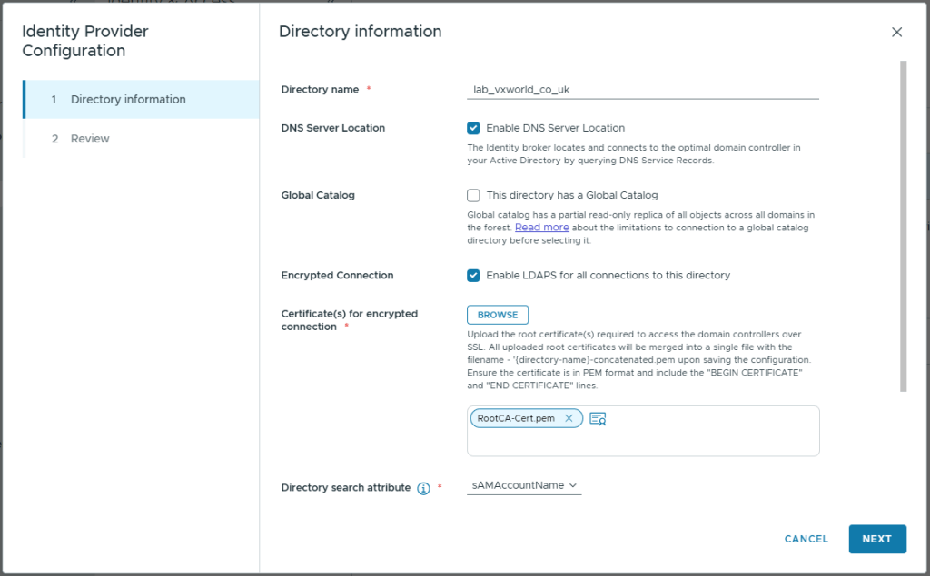Click the CANCEL button
This screenshot has width=930, height=576.
pos(806,539)
